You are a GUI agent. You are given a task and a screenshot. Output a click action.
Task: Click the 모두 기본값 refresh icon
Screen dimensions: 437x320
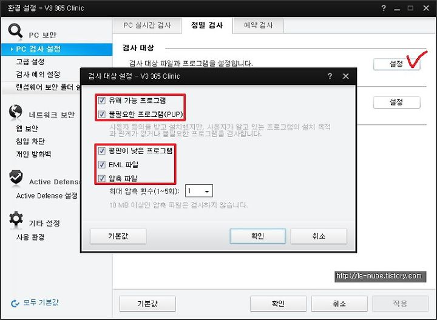click(x=15, y=303)
